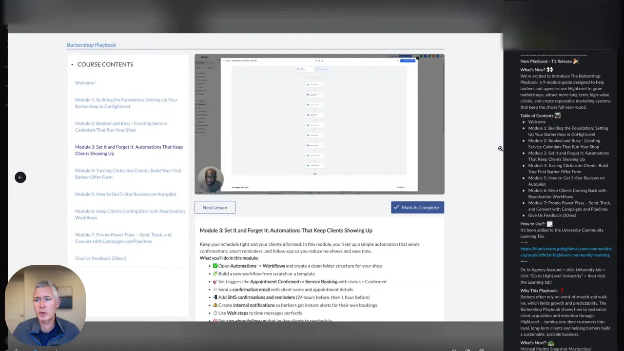624x351 pixels.
Task: Open Module 5: 5-Star Reviews on Autopilot
Action: tap(126, 194)
